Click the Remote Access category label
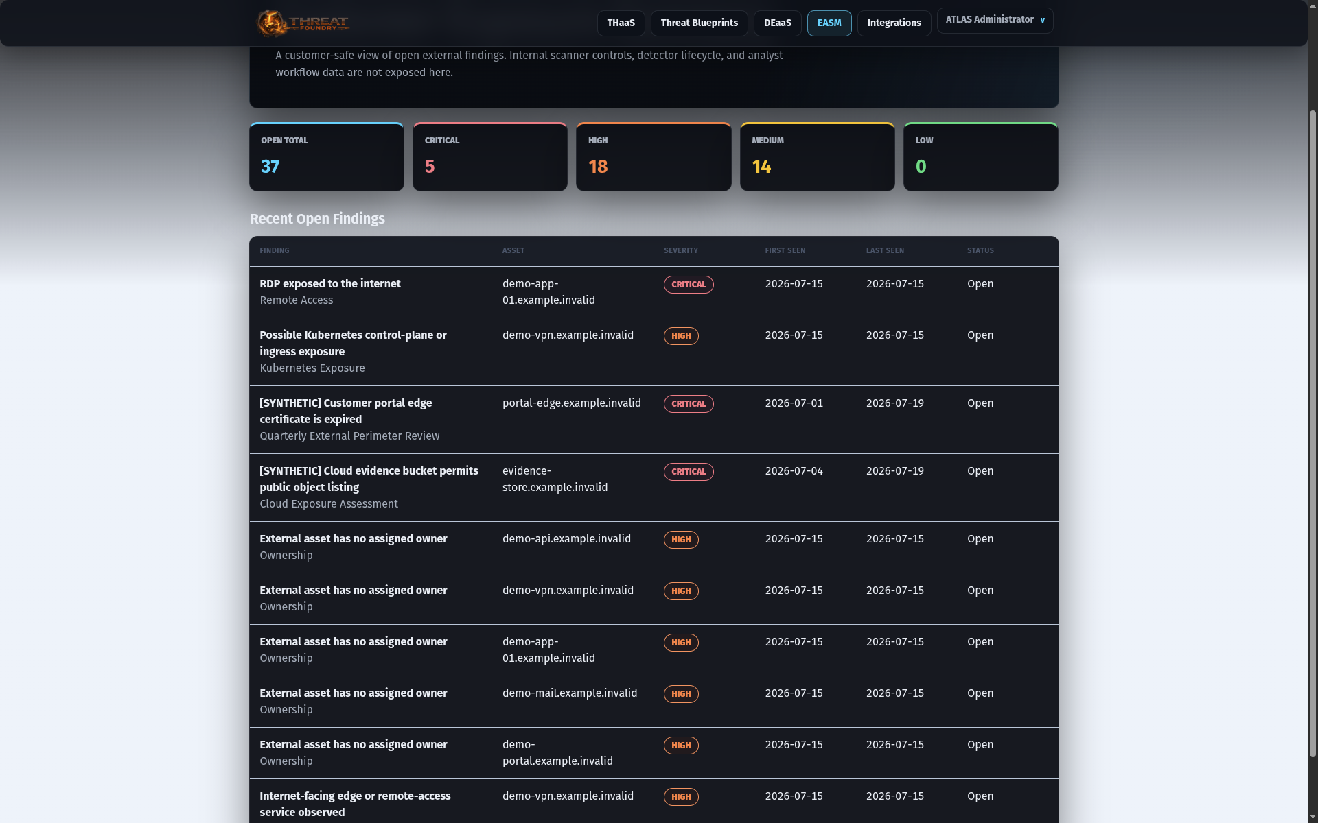The image size is (1318, 823). (296, 300)
